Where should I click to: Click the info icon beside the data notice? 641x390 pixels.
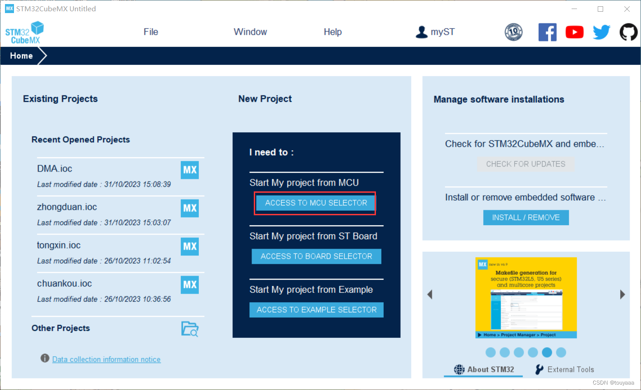click(x=45, y=358)
